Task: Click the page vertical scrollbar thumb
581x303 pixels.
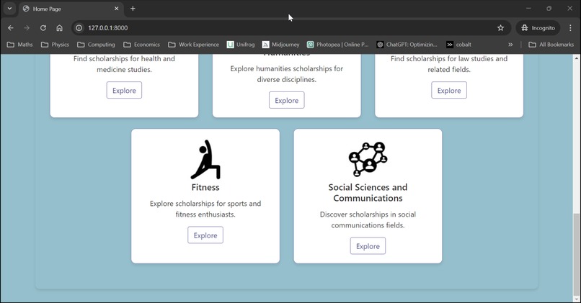Action: [577, 253]
